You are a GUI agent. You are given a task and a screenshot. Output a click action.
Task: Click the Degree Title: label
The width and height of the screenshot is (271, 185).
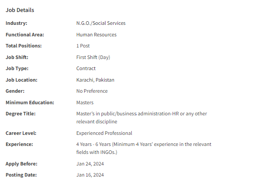(20, 114)
